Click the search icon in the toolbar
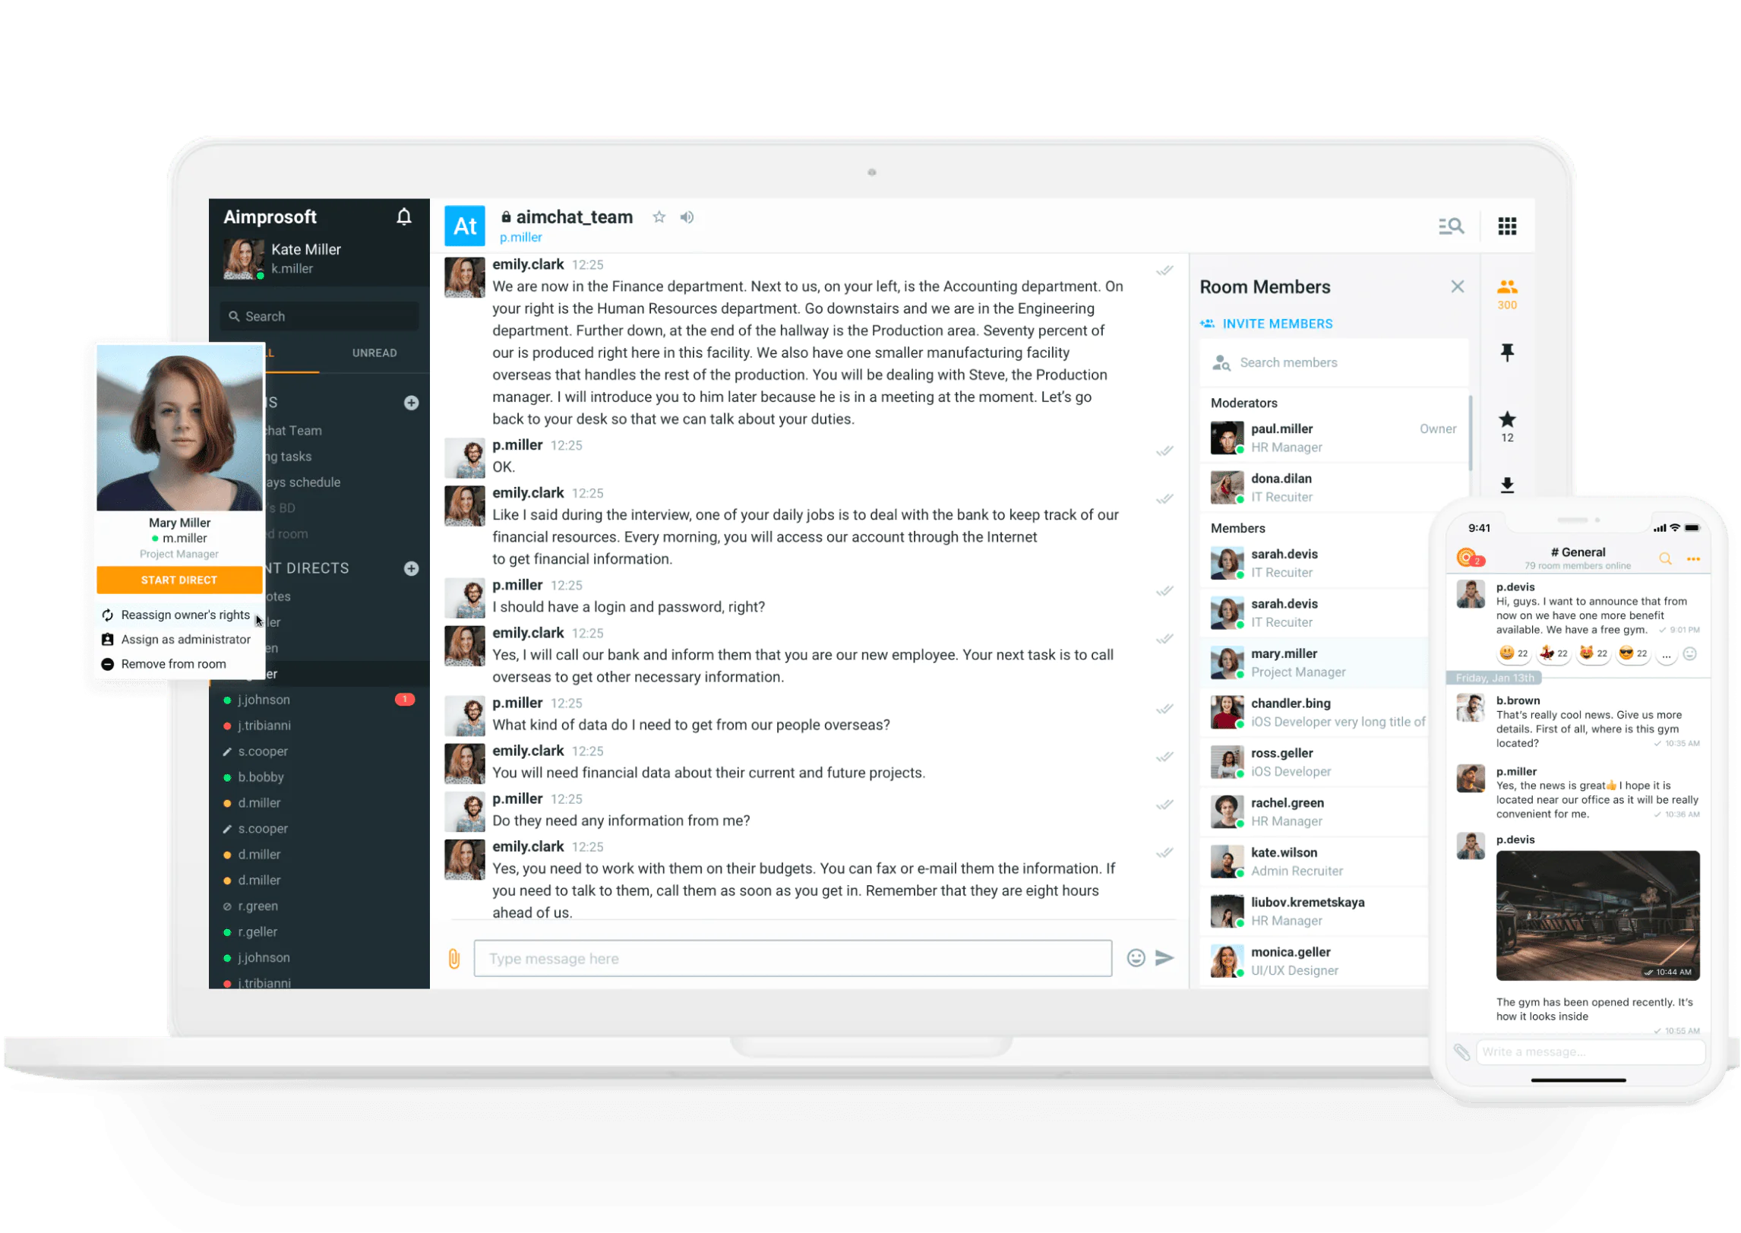Viewport: 1741px width, 1233px height. coord(1454,226)
